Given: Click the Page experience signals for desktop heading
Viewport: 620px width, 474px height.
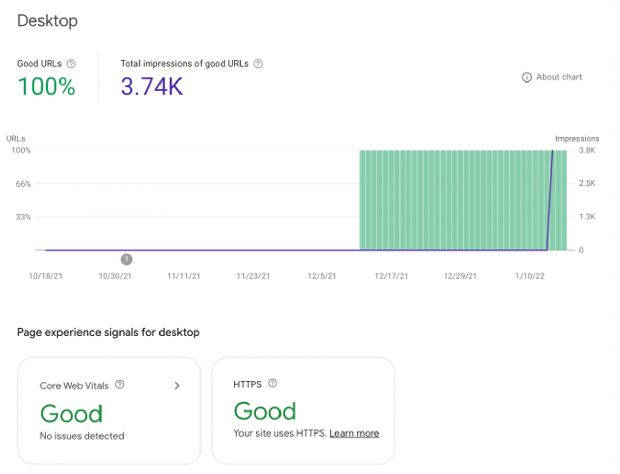Looking at the screenshot, I should tap(108, 333).
